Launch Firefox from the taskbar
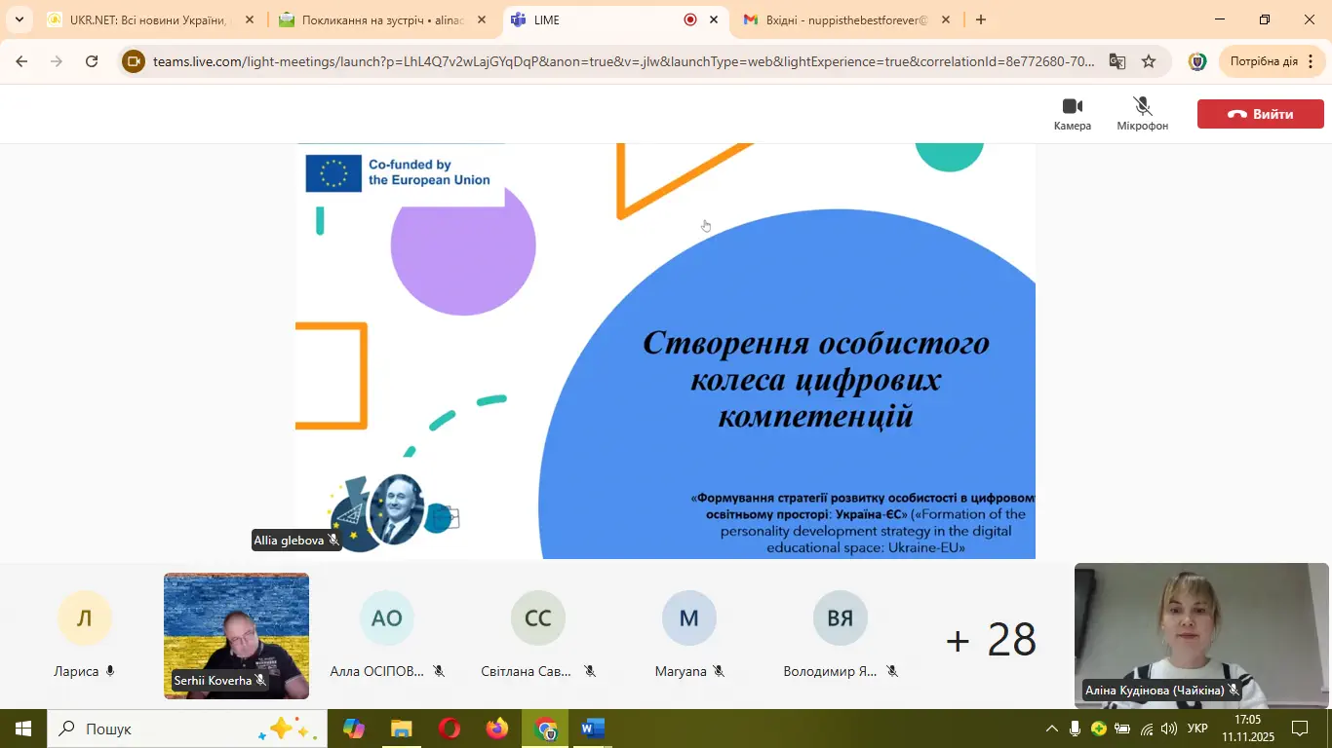 [497, 729]
